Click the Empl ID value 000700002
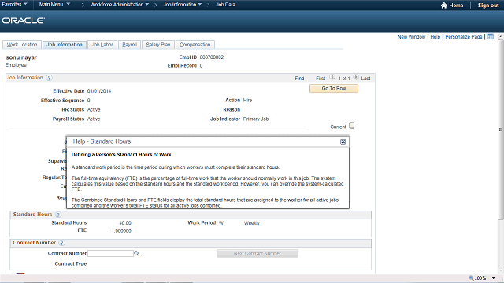 point(212,57)
